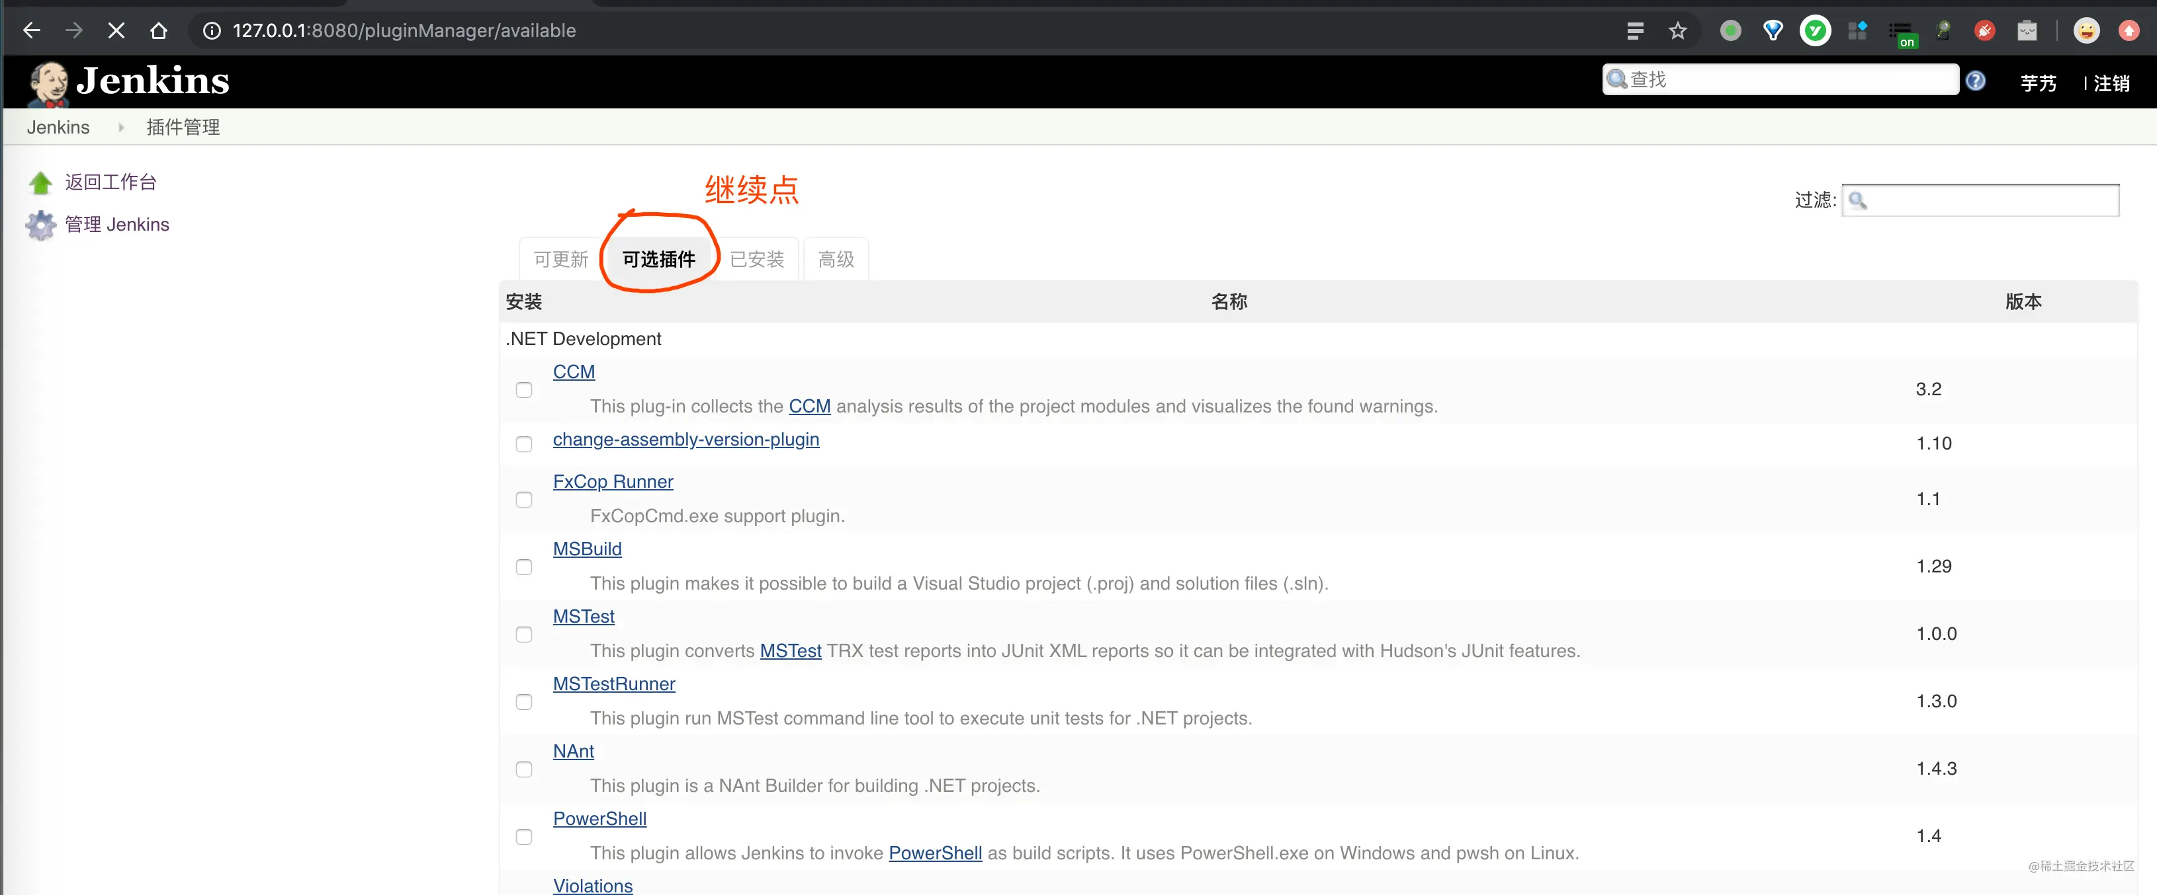Open the 已安装 tab

point(757,259)
